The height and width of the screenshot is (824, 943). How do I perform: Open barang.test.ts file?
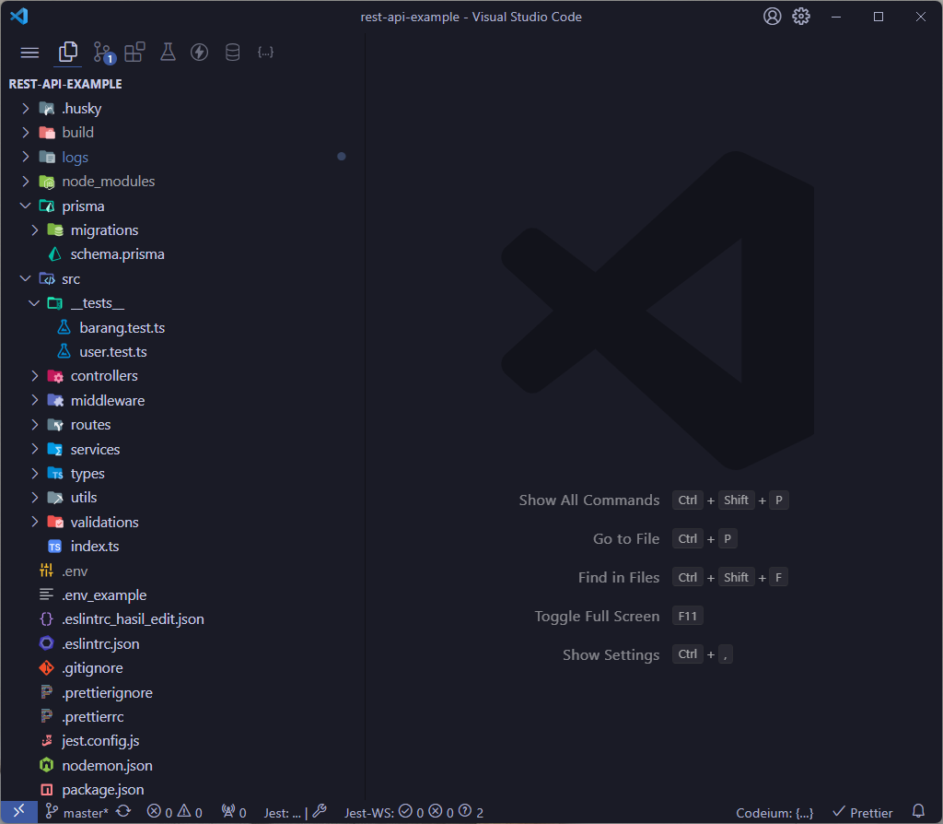pos(183,327)
